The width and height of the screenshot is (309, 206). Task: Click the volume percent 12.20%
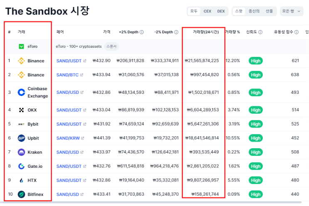coord(232,61)
